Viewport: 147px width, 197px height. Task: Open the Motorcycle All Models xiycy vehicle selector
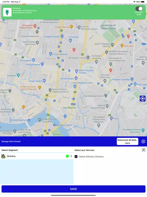click(128, 142)
